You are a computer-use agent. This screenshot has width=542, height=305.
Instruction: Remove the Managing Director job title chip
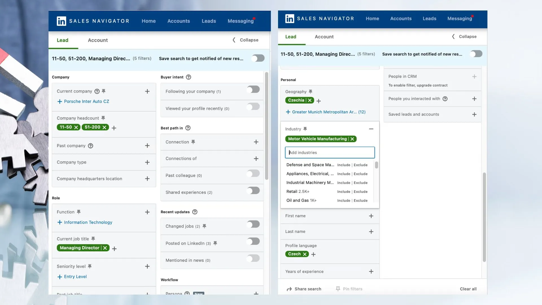tap(105, 248)
